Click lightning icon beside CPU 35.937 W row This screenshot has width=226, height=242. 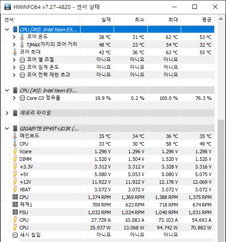[x=15, y=228]
